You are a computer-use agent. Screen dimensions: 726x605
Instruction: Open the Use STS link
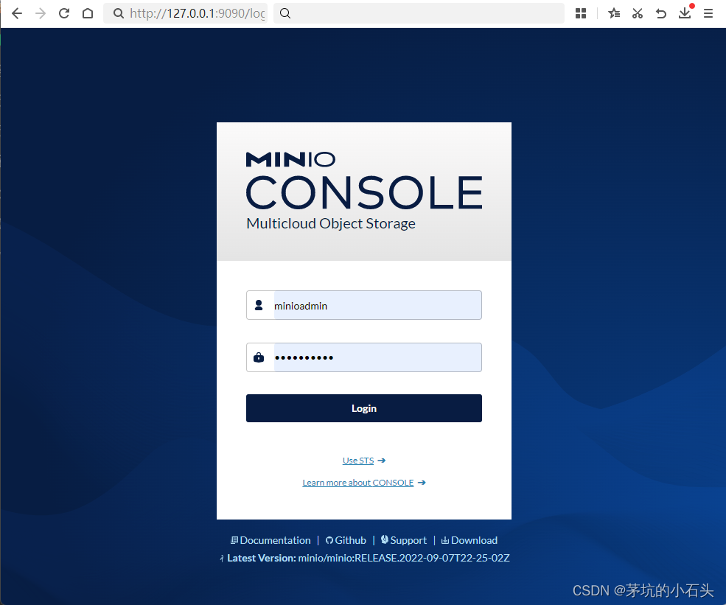(x=358, y=460)
